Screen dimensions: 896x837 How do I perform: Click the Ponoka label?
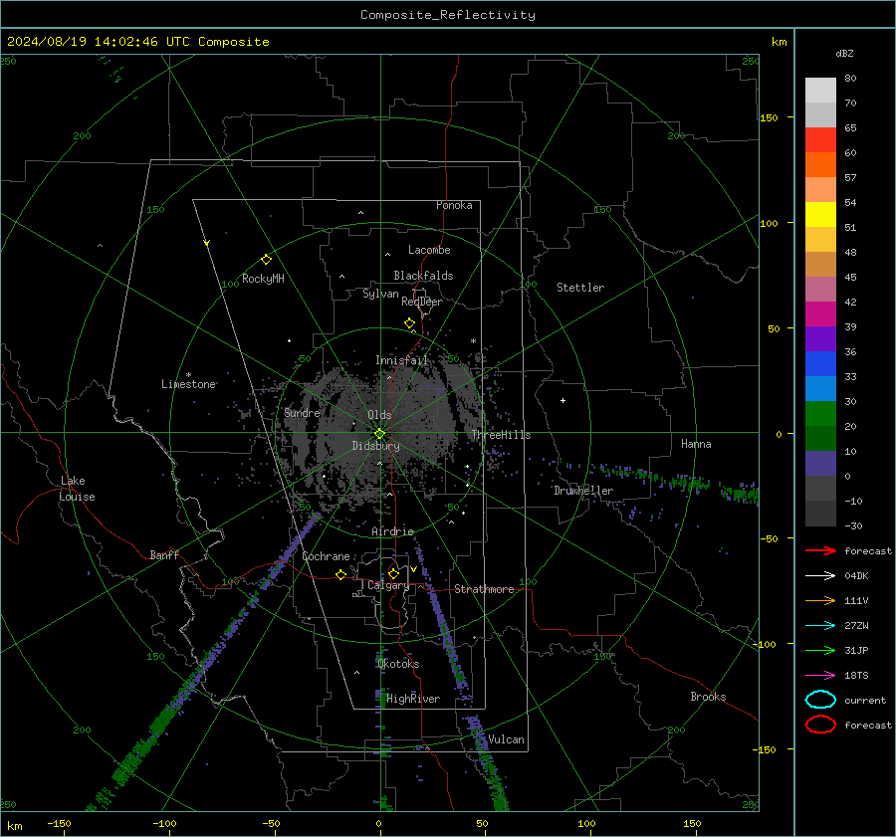click(x=454, y=205)
